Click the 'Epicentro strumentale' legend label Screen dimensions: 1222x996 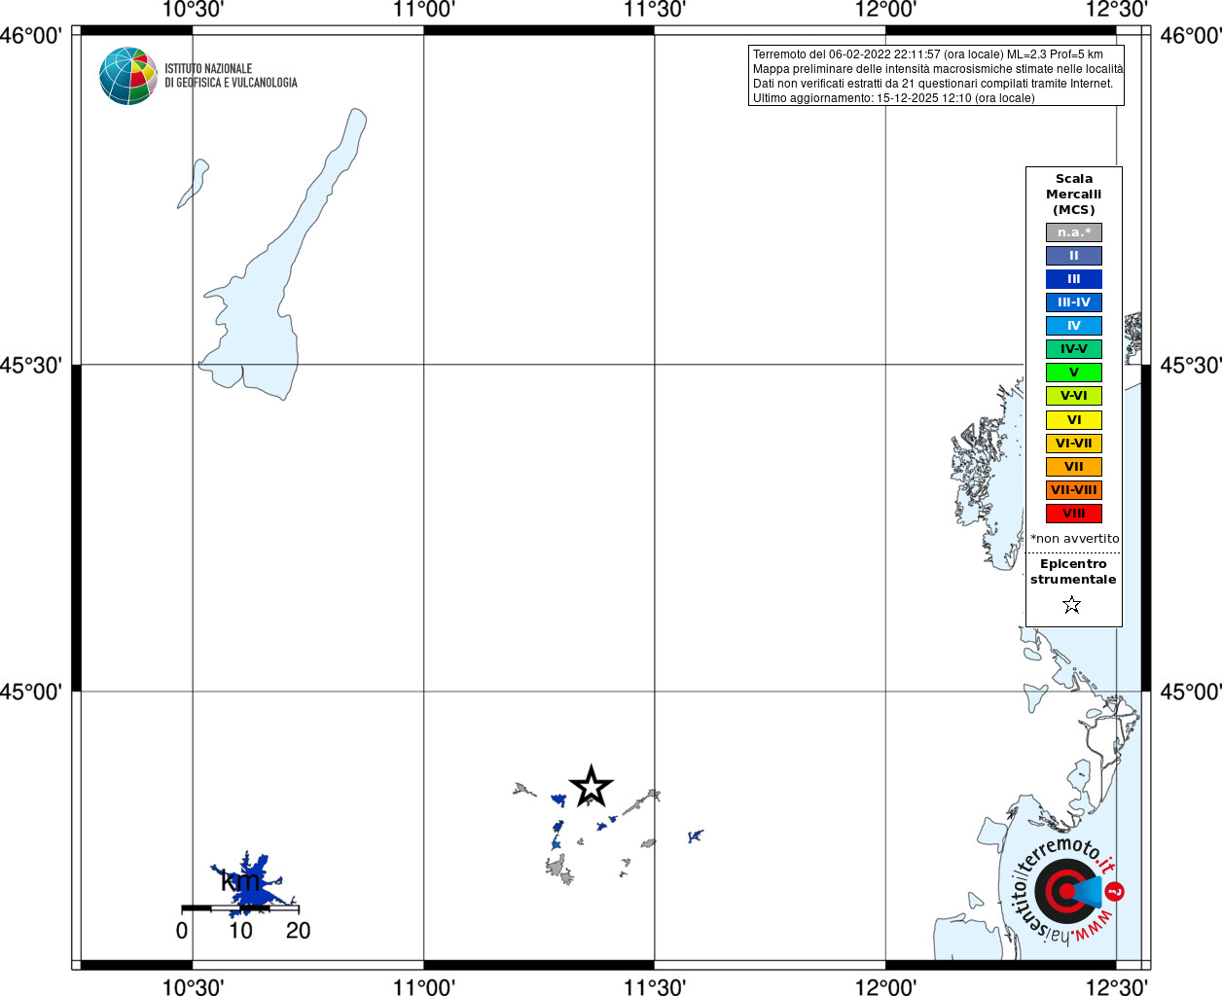[1073, 572]
